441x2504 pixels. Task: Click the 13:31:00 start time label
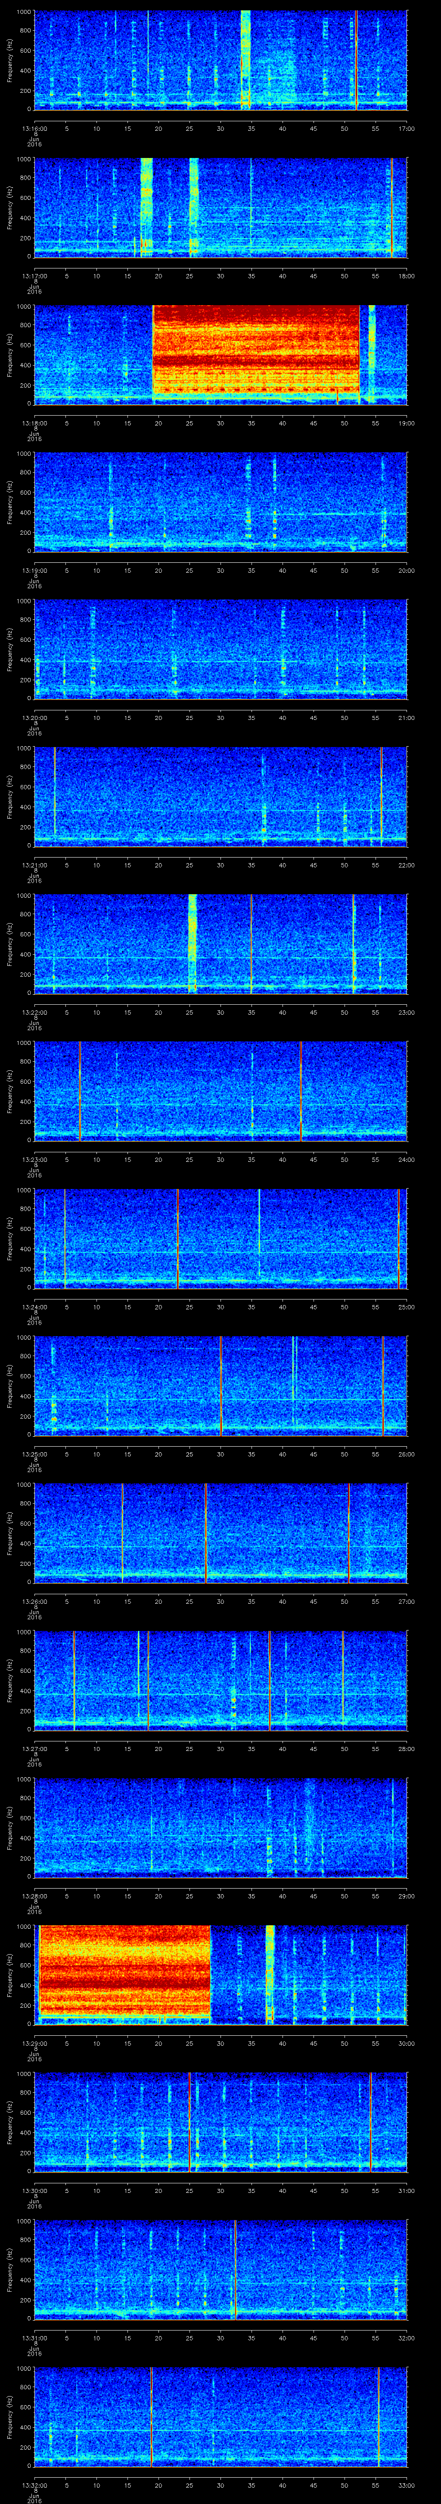(35, 2338)
